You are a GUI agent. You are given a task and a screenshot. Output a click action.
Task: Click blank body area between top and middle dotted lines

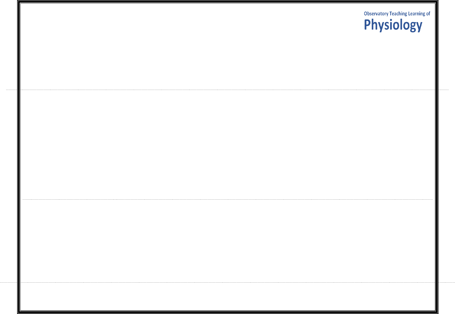[227, 145]
